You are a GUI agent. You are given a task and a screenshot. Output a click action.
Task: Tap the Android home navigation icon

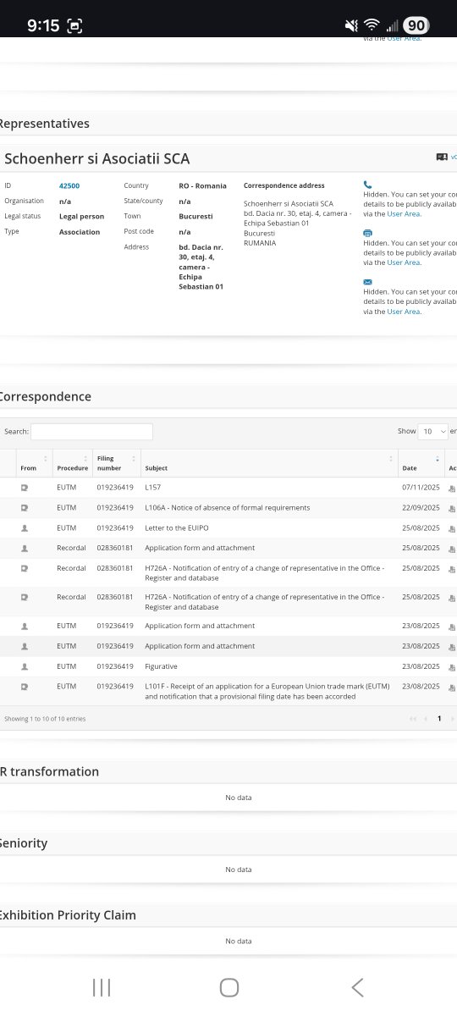click(x=228, y=986)
